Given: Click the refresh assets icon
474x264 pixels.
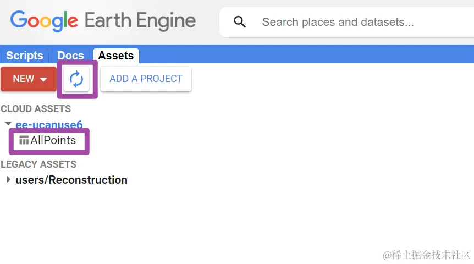Looking at the screenshot, I should click(76, 79).
